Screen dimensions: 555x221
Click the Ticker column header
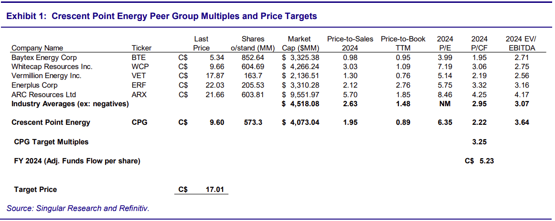pyautogui.click(x=141, y=48)
